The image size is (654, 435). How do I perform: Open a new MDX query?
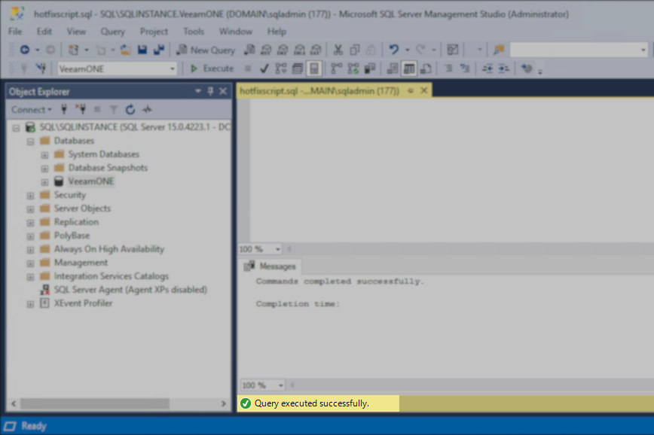click(x=266, y=50)
